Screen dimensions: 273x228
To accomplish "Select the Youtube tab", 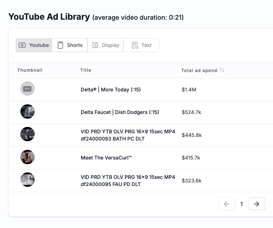I will click(34, 45).
